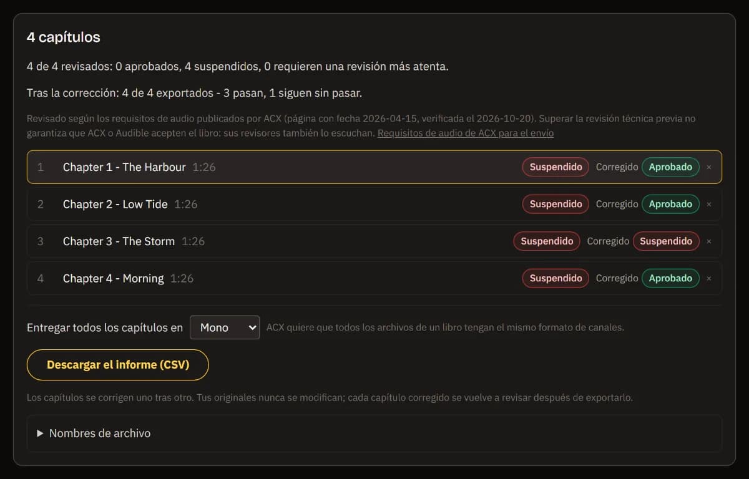Remove Chapter 1 - The Harbour with its × icon
Viewport: 749px width, 479px height.
pos(708,167)
